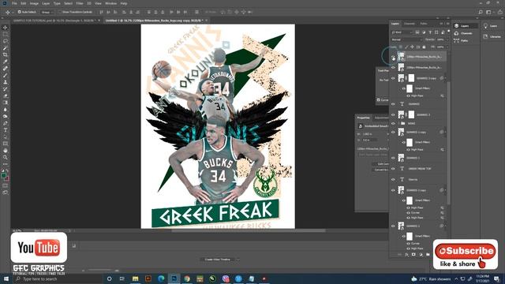Screen dimensions: 505x284
Task: Select the Healing Brush tool
Action: pos(6,69)
